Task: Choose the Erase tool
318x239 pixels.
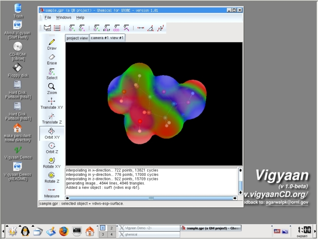Action: (52, 59)
